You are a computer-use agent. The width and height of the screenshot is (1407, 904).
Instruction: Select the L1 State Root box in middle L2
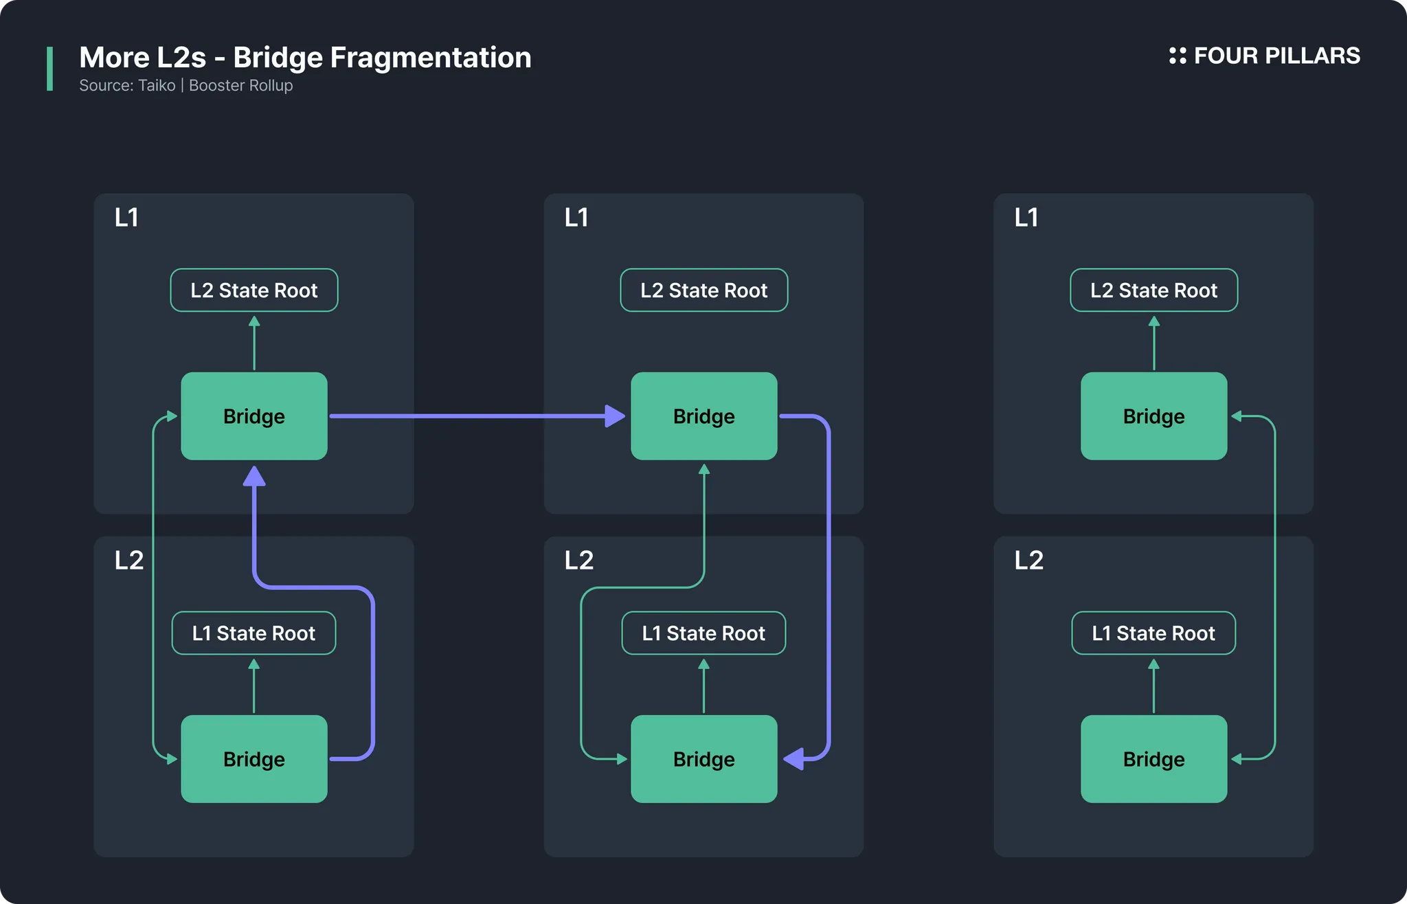coord(704,633)
